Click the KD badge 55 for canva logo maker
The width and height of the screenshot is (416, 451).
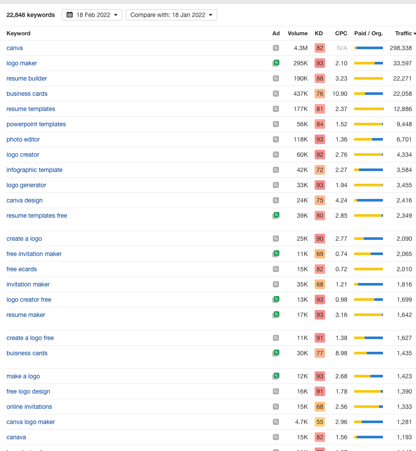[320, 422]
